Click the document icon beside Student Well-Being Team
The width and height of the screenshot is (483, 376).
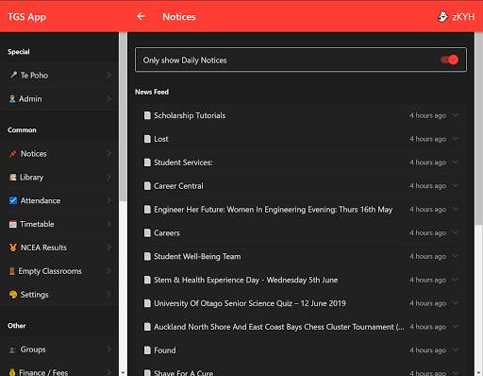pos(147,256)
